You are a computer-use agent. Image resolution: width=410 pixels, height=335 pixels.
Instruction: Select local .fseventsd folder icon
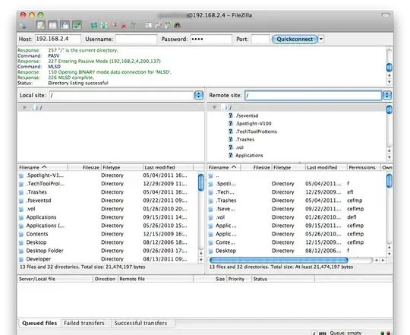pos(21,201)
